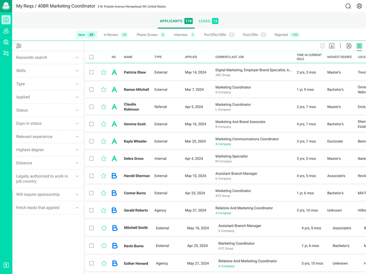Click the network connections icon in sidebar
The width and height of the screenshot is (366, 274).
[x=6, y=53]
